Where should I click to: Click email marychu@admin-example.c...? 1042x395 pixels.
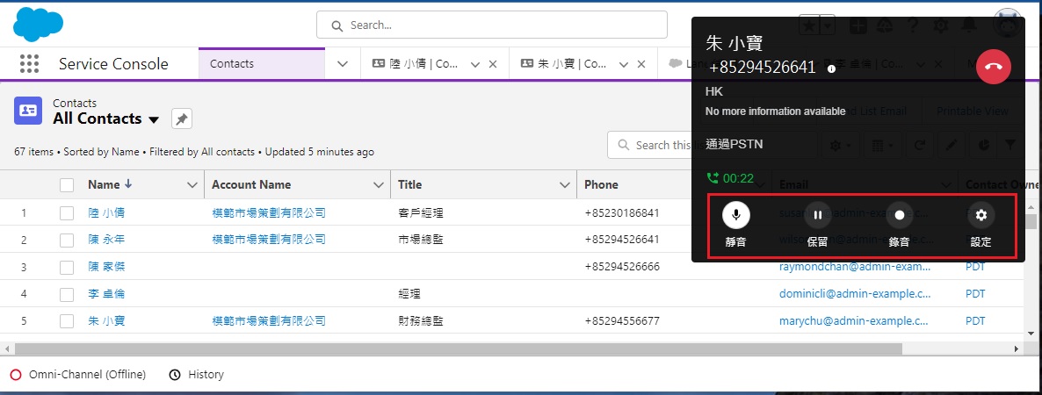point(854,321)
